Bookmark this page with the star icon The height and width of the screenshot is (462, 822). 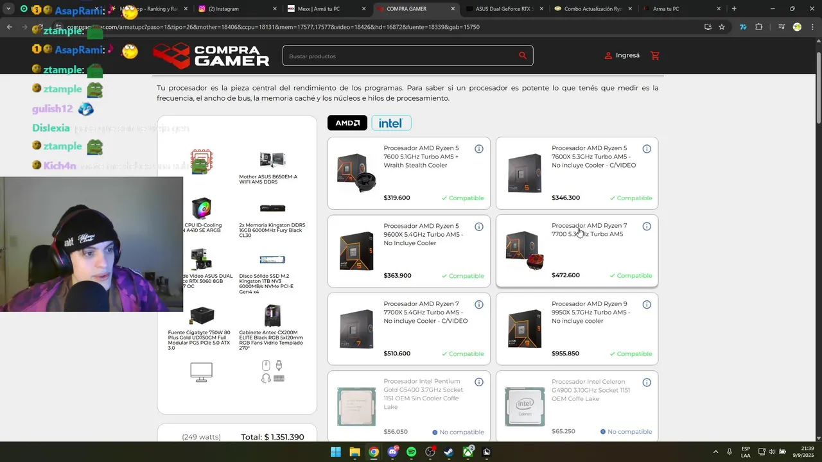click(x=722, y=27)
